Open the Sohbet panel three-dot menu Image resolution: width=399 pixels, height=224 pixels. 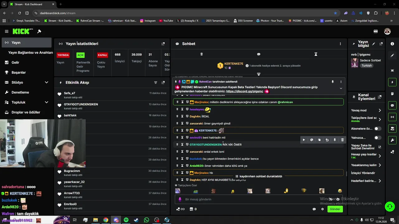pos(340,44)
